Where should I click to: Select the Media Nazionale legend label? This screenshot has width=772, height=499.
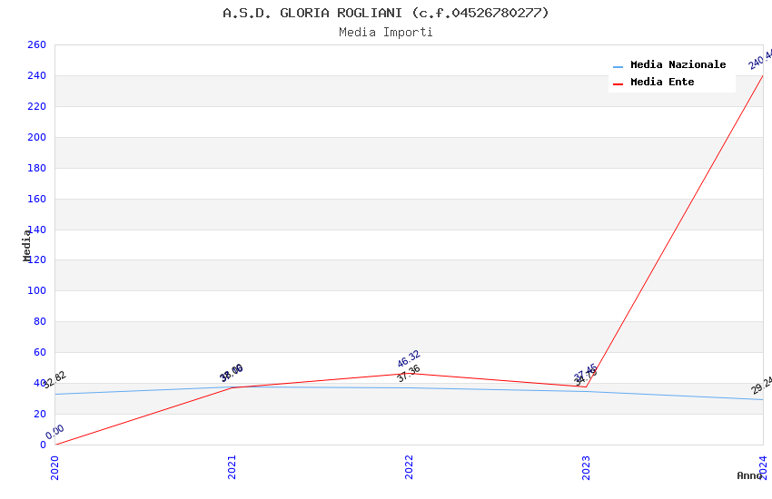678,65
